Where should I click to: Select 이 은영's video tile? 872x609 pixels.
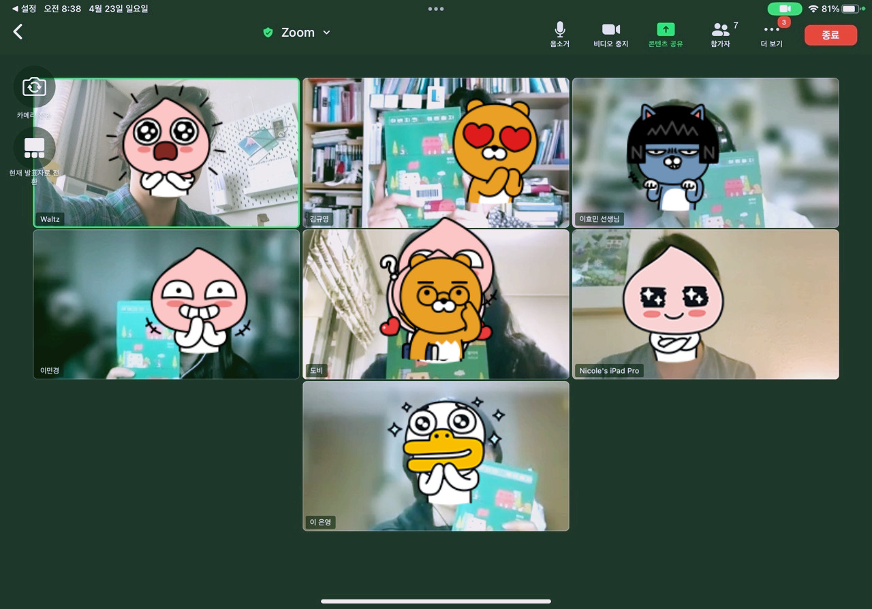(x=436, y=456)
